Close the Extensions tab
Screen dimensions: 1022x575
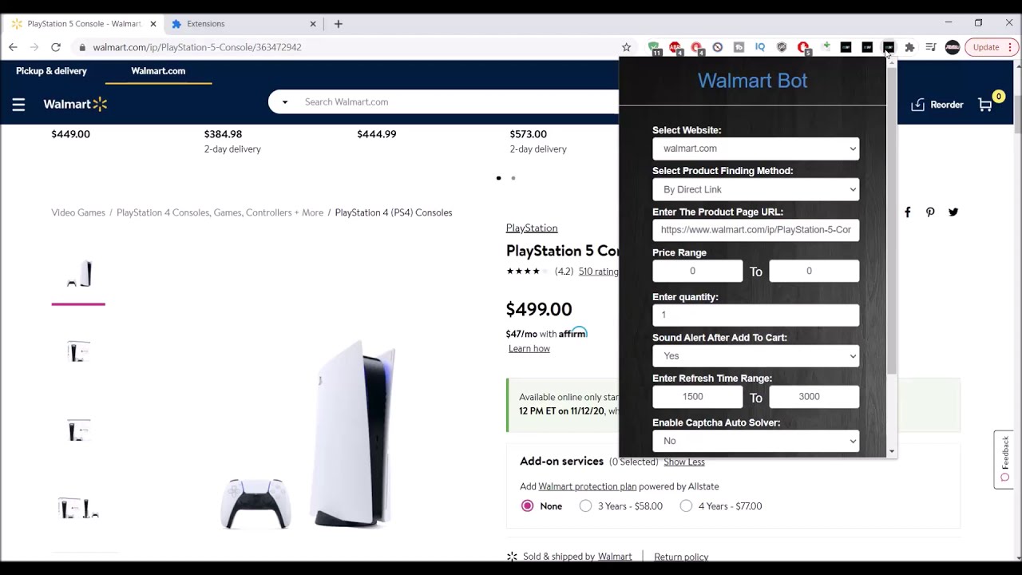pyautogui.click(x=313, y=24)
